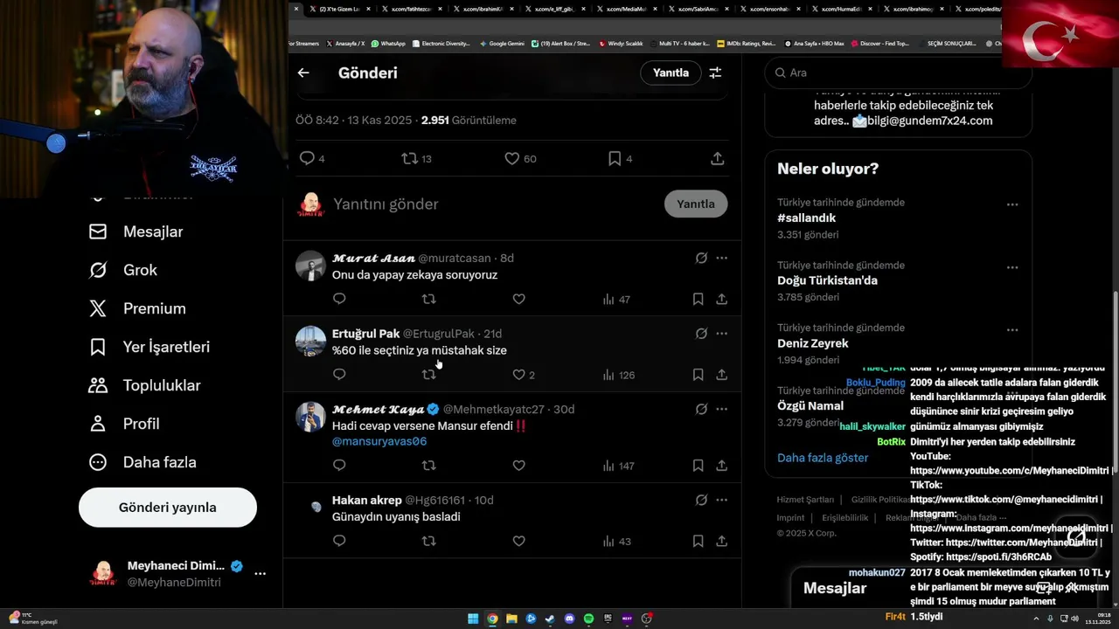Open the WhatsApp bookmark in bookmarks bar
The width and height of the screenshot is (1119, 629).
(x=388, y=43)
